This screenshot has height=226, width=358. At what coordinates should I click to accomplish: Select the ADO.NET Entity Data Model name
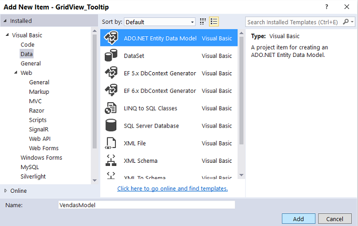(160, 38)
